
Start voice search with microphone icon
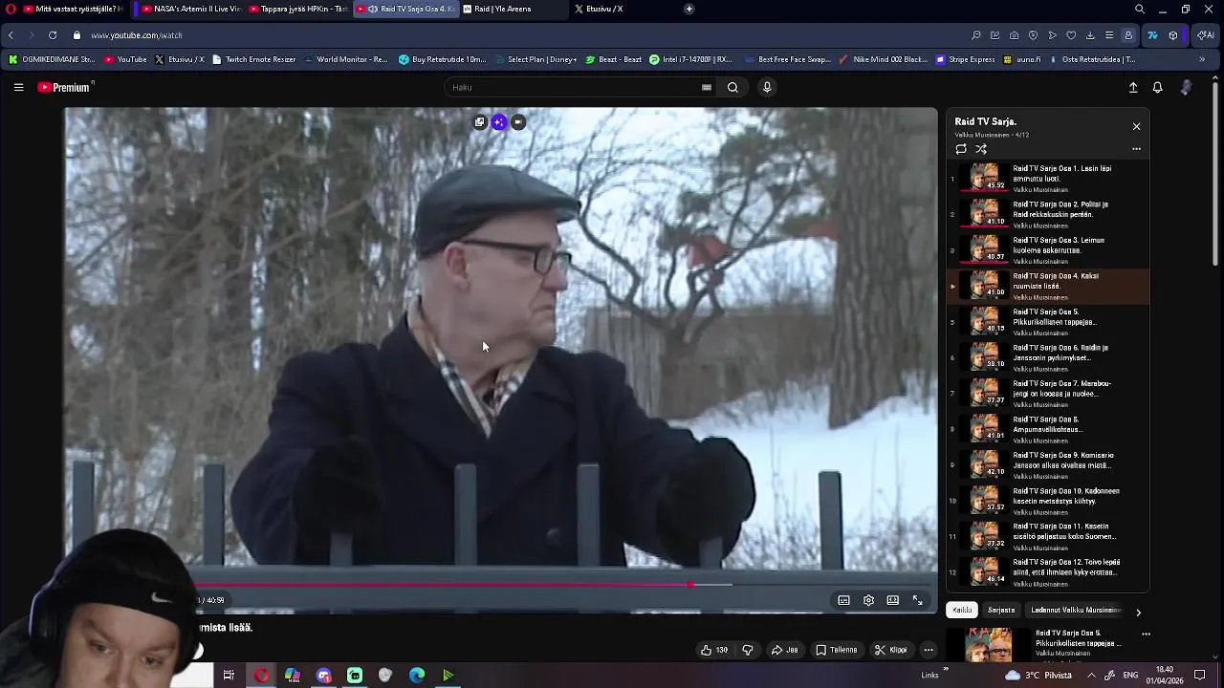pyautogui.click(x=766, y=87)
